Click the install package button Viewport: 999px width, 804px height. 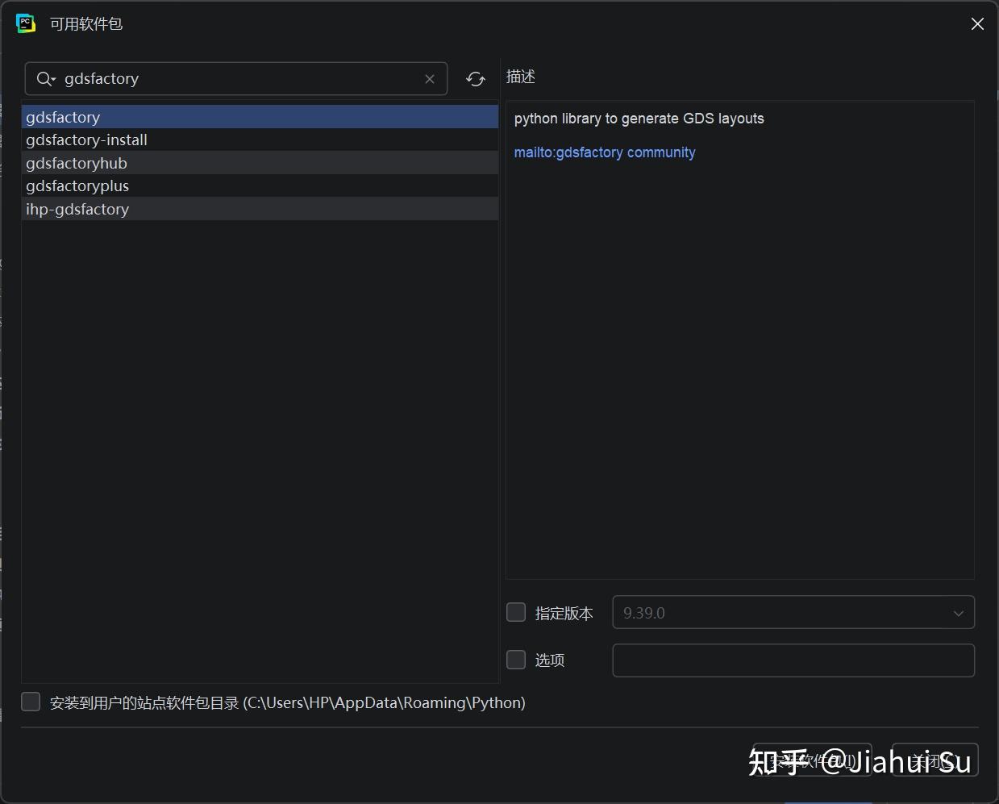tap(812, 760)
